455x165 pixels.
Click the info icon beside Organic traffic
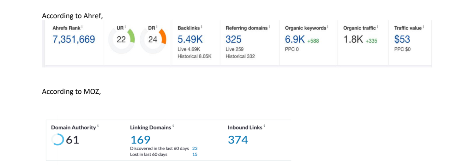(377, 27)
